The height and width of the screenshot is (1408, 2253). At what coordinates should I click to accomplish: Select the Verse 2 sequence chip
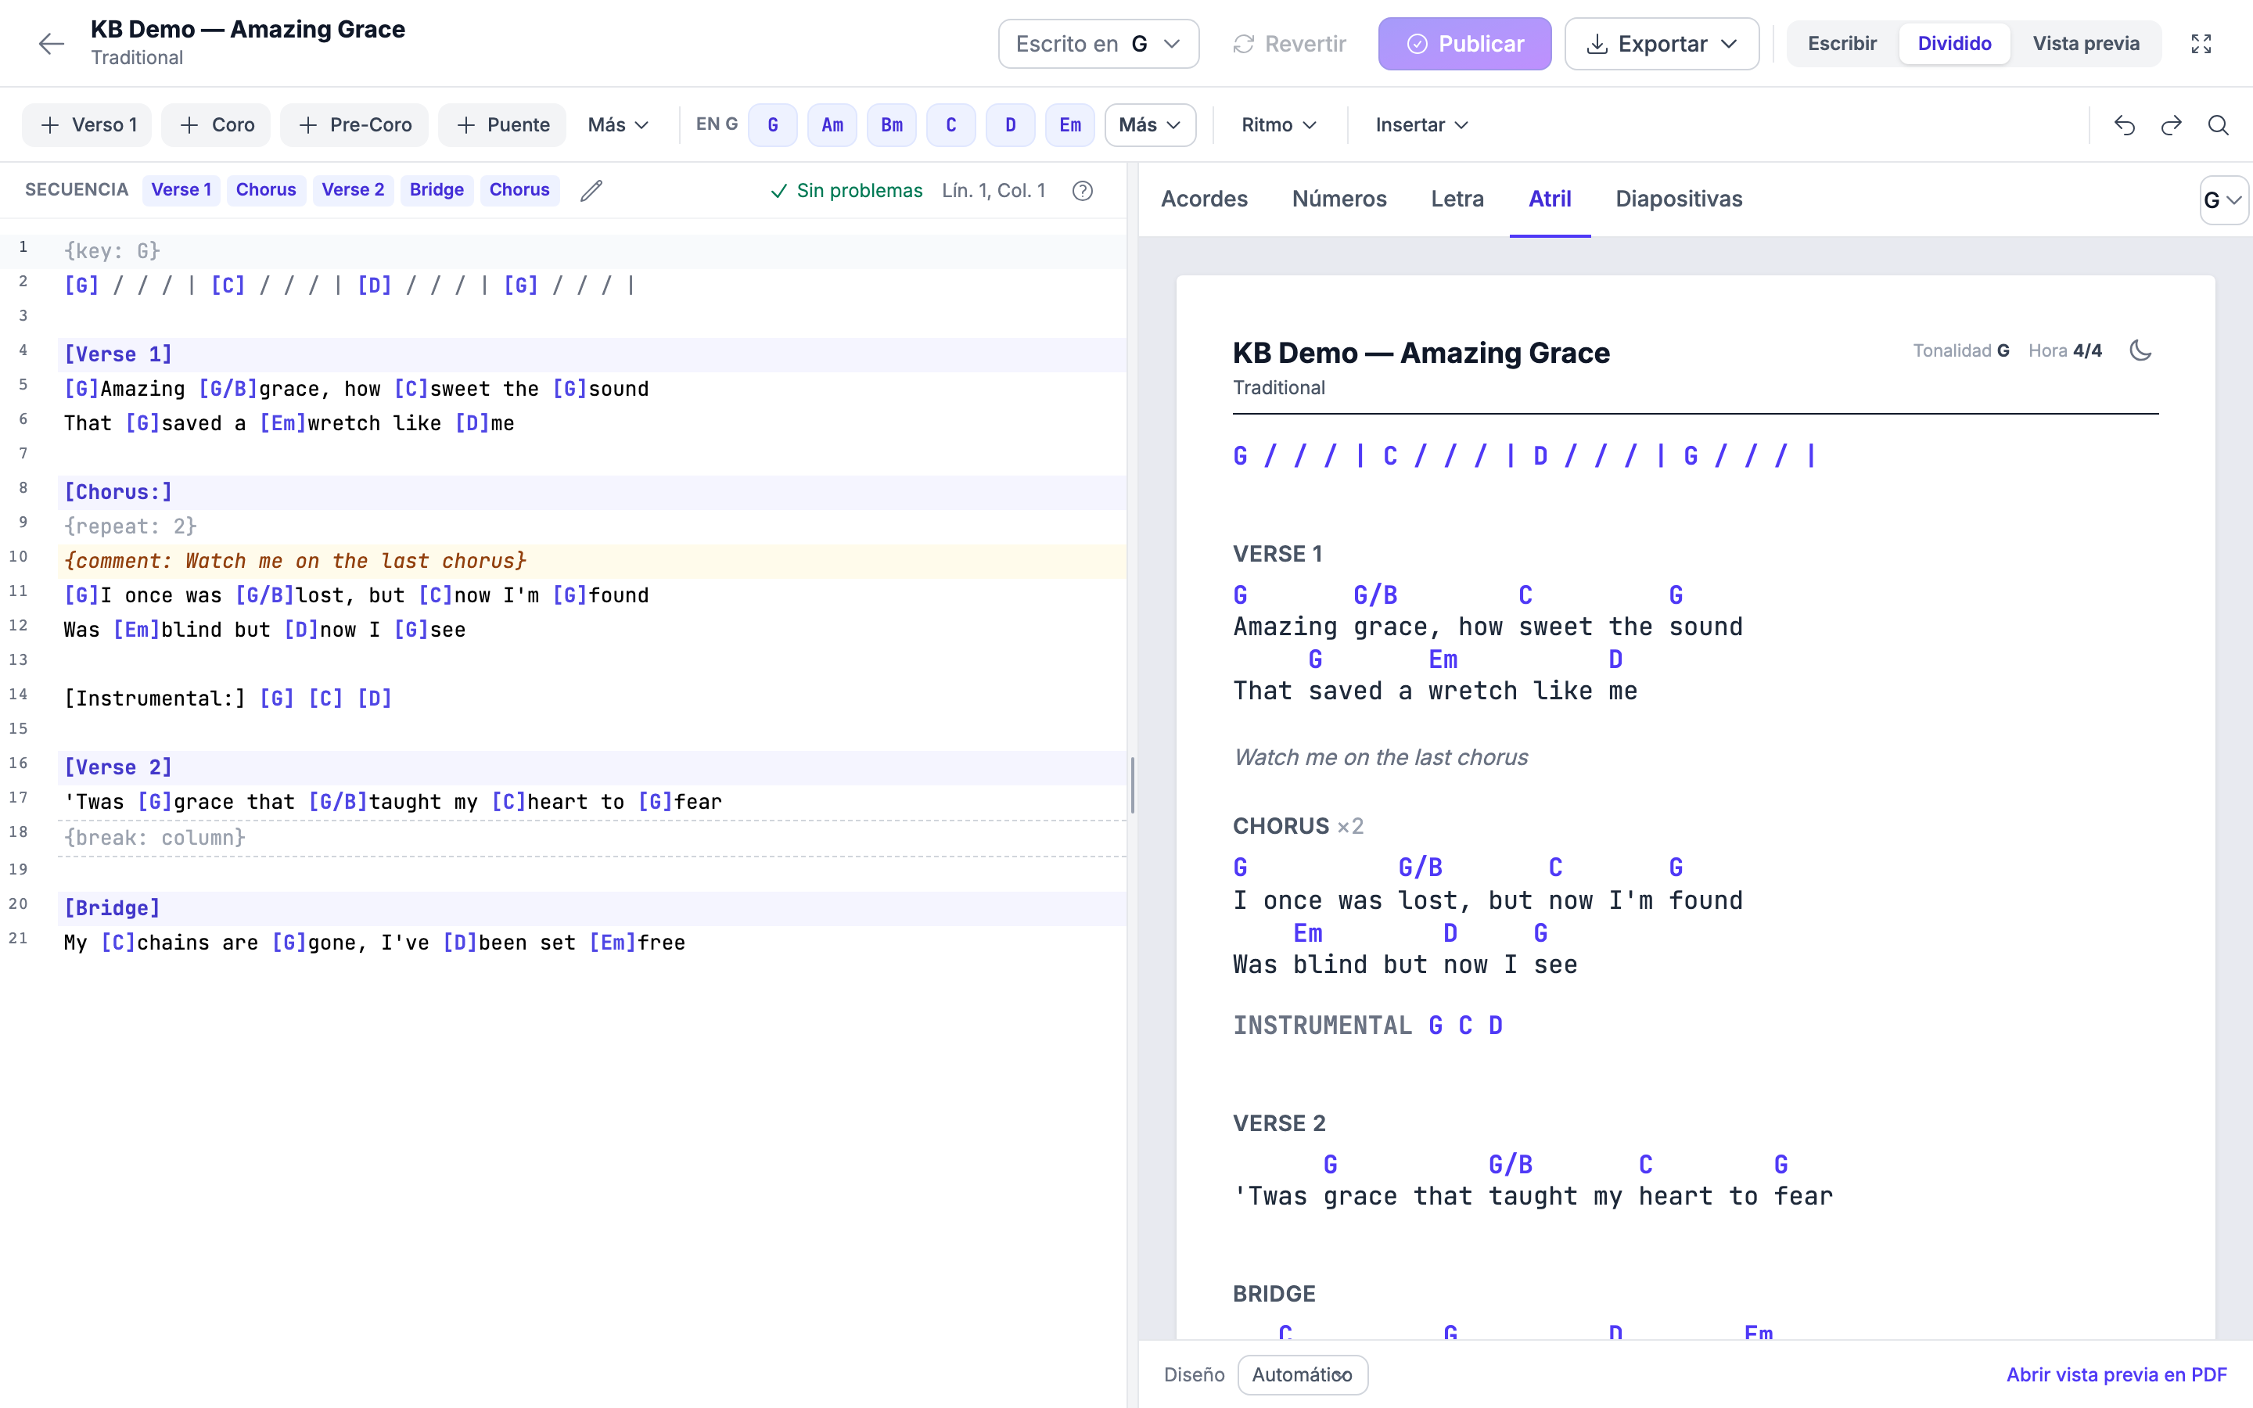[353, 190]
